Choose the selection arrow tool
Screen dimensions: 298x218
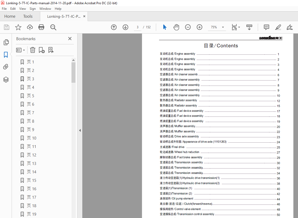pyautogui.click(x=165, y=27)
